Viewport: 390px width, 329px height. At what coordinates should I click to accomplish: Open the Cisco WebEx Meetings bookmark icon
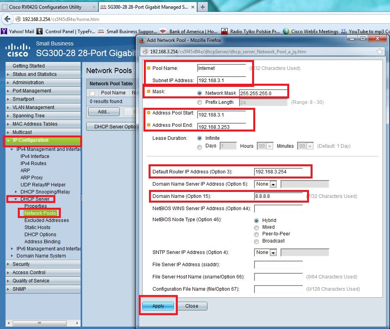coord(286,31)
